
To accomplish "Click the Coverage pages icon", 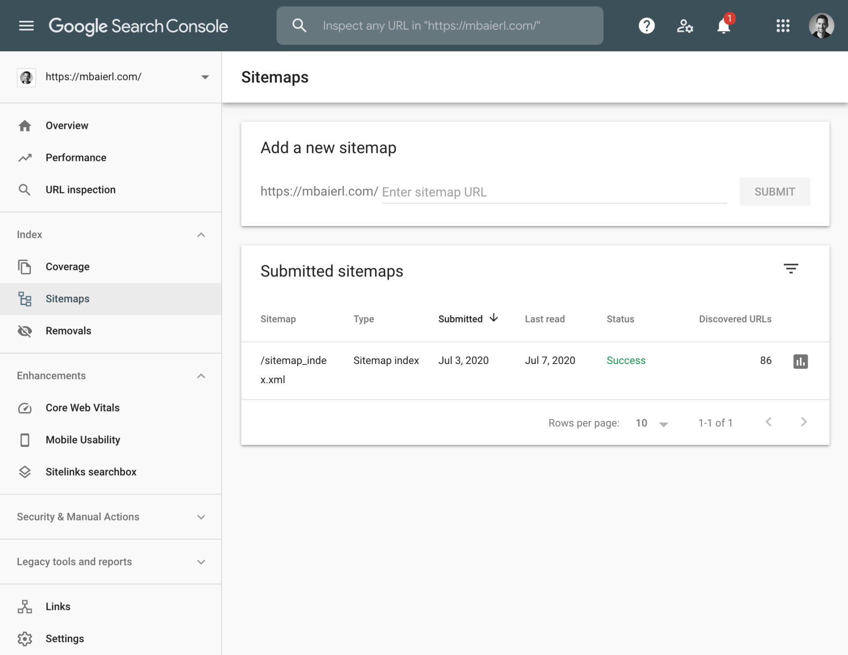I will point(25,267).
